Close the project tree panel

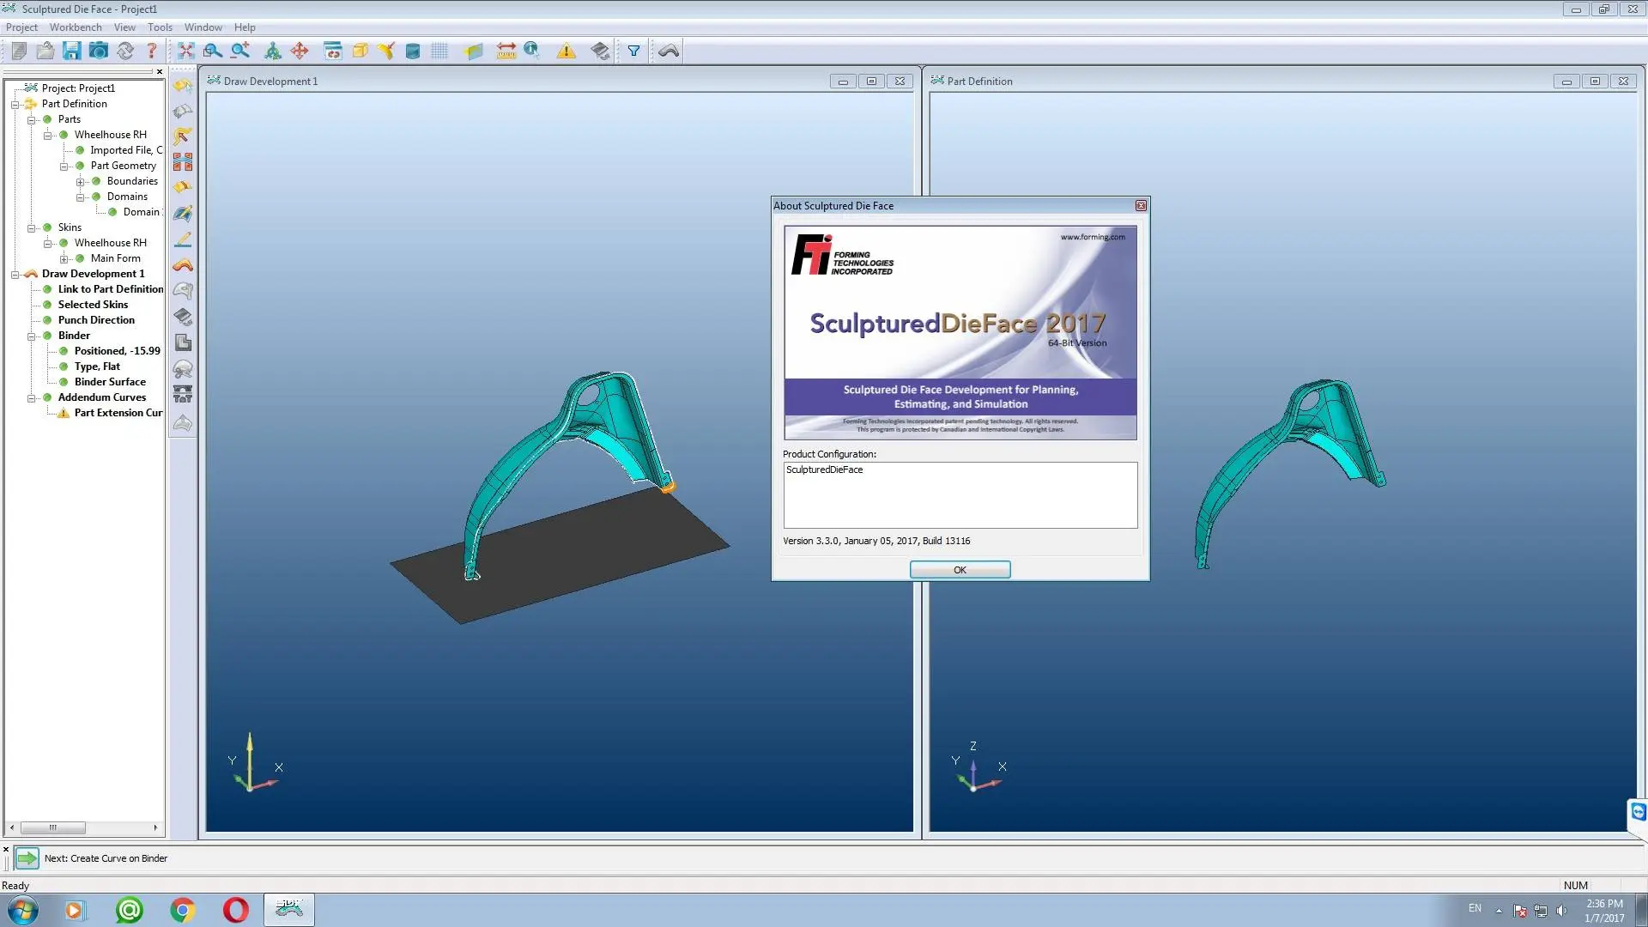[x=160, y=72]
